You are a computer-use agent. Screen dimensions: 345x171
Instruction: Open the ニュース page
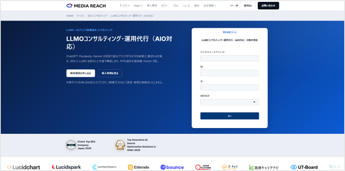coord(186,6)
